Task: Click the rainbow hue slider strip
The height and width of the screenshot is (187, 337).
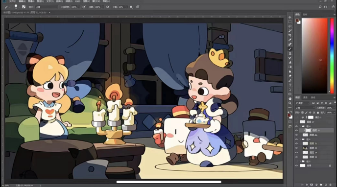Action: click(332, 56)
